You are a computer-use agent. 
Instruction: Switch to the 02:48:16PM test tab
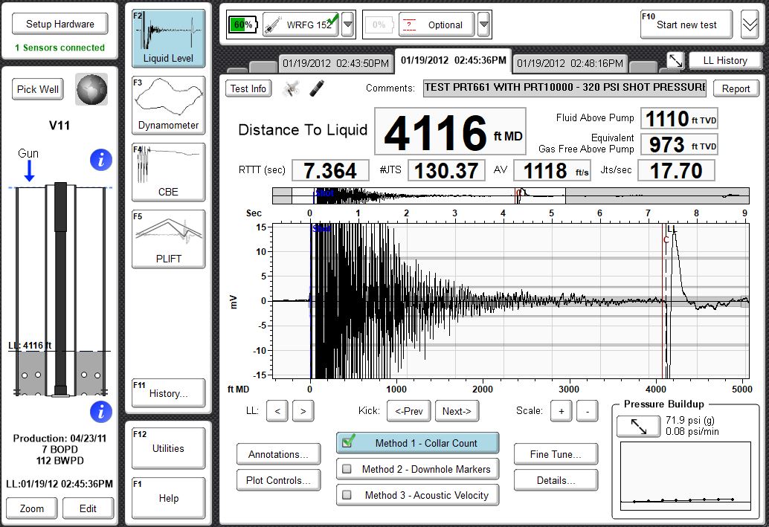point(570,63)
